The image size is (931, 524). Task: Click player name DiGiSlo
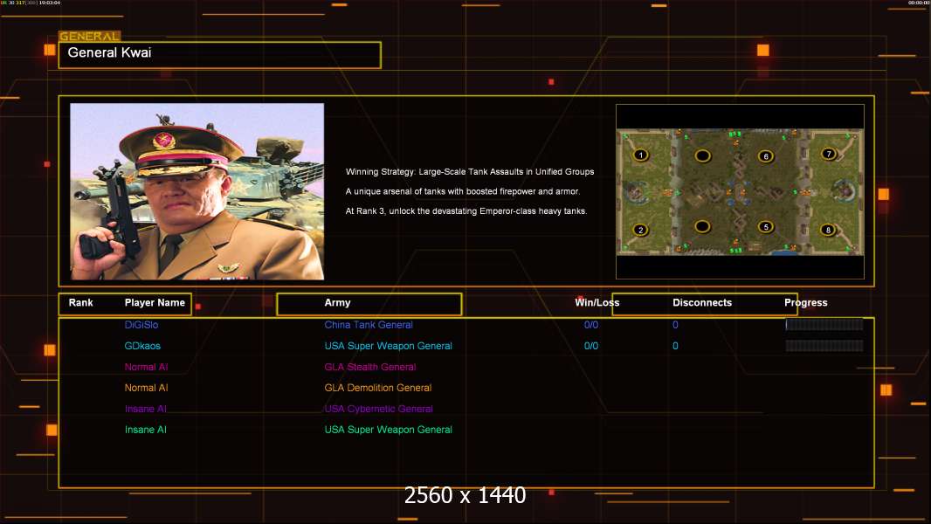pos(141,325)
